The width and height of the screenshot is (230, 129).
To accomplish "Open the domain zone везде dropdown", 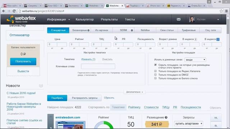I will [195, 60].
